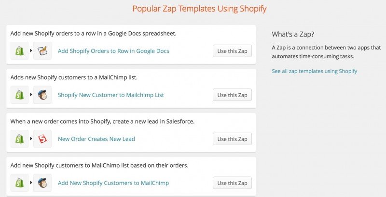Open Add Shopify Orders to Row link
This screenshot has height=197, width=386.
113,51
